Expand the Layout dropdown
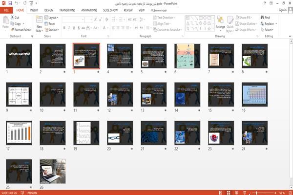Image resolution: width=293 pixels, height=195 pixels. (51, 18)
